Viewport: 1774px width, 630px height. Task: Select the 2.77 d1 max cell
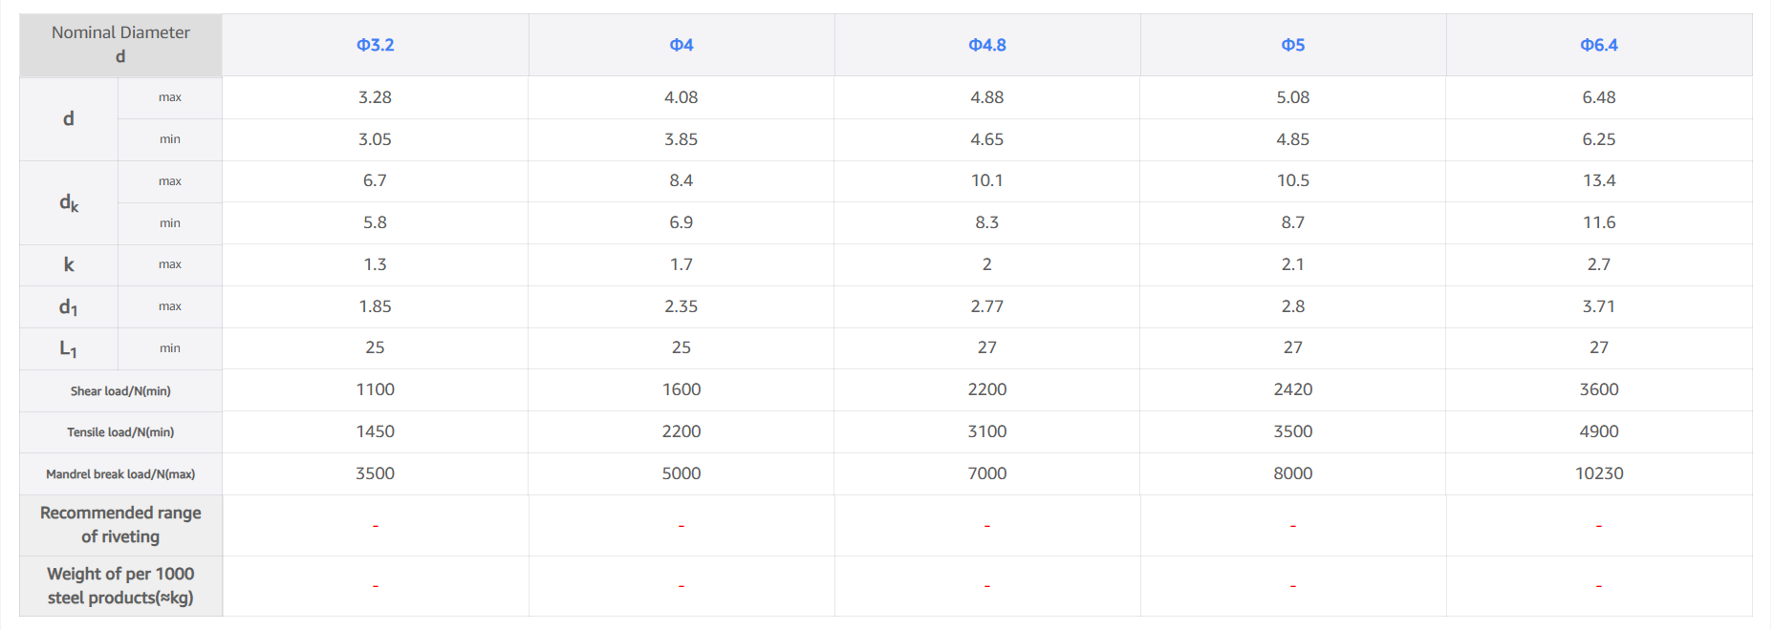986,306
